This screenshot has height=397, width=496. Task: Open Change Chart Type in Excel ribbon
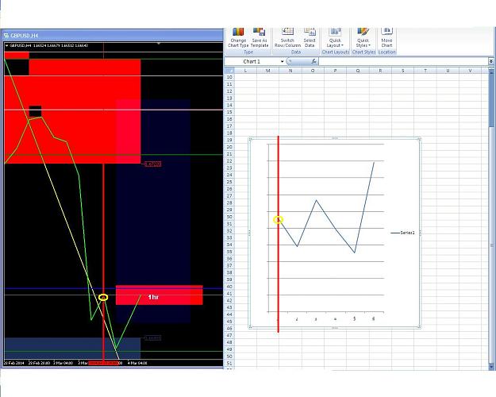(x=238, y=37)
